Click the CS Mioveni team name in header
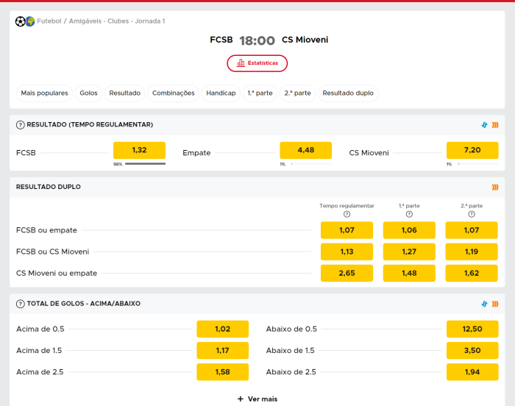This screenshot has height=406, width=515. tap(305, 40)
